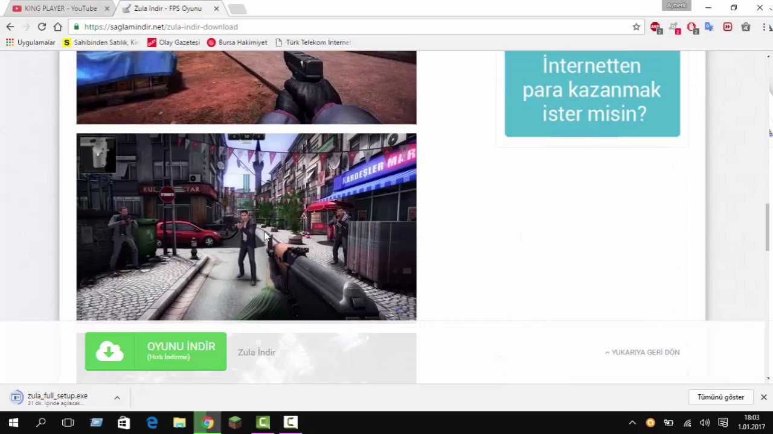This screenshot has height=434, width=773.
Task: Click the Tümünü göster button
Action: click(720, 397)
